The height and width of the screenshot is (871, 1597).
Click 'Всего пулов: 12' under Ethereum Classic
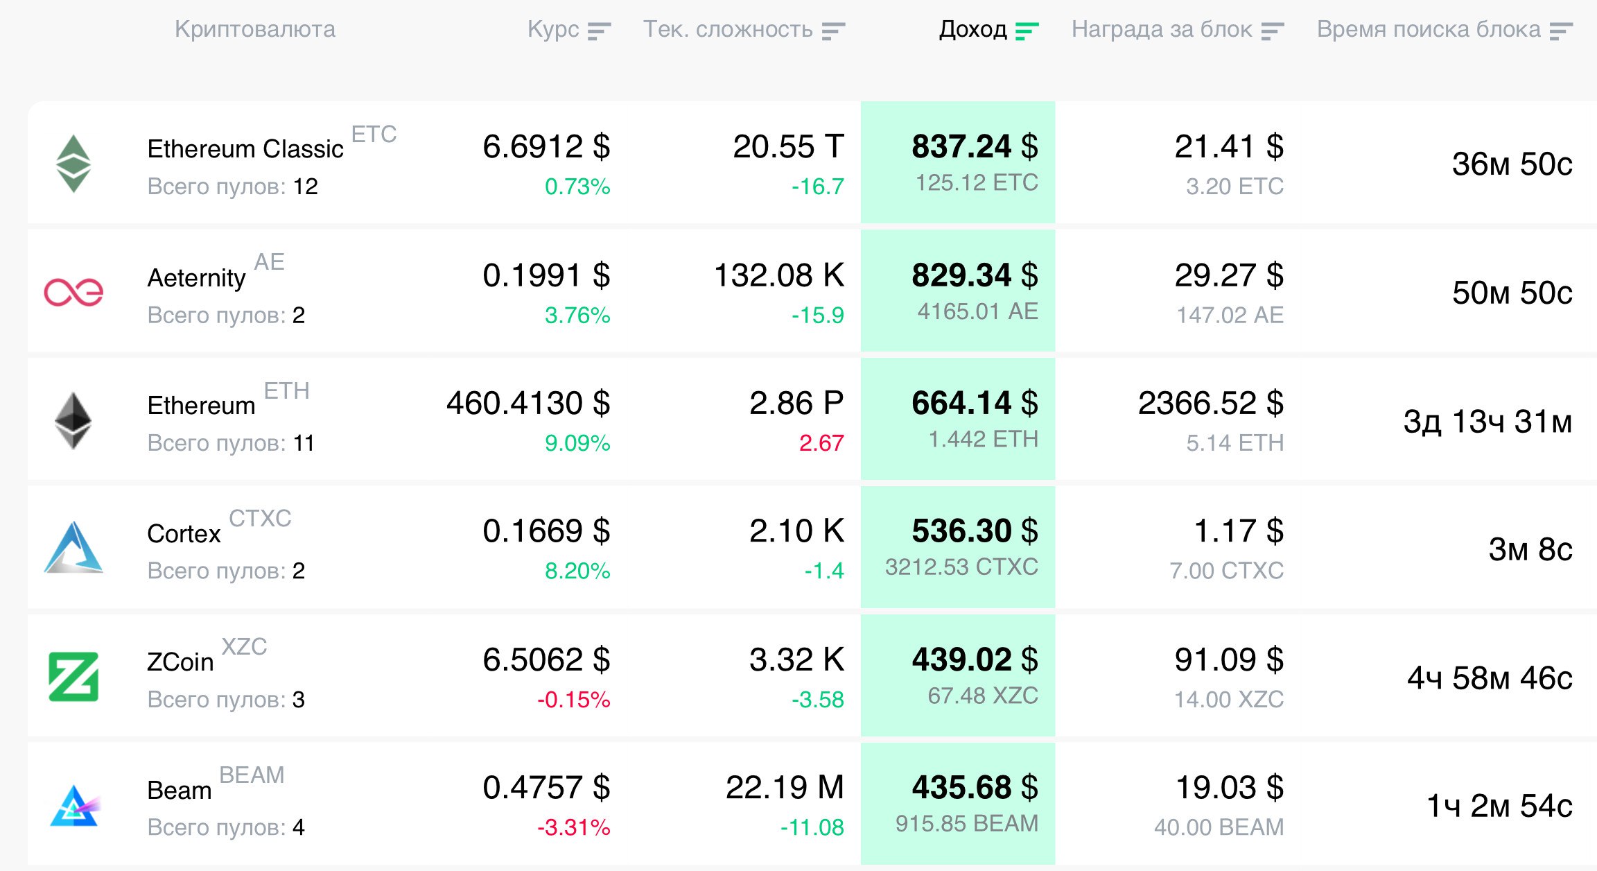(232, 187)
